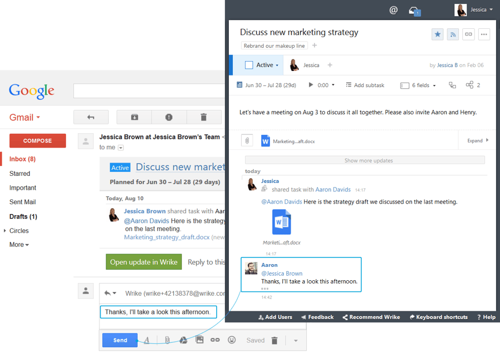Open the three-dot more actions menu
The width and height of the screenshot is (500, 354).
[484, 34]
